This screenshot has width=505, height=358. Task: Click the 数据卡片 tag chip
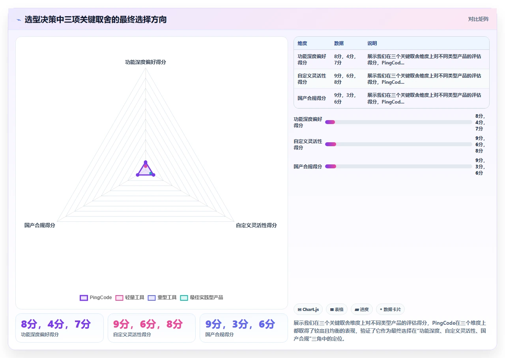point(390,309)
